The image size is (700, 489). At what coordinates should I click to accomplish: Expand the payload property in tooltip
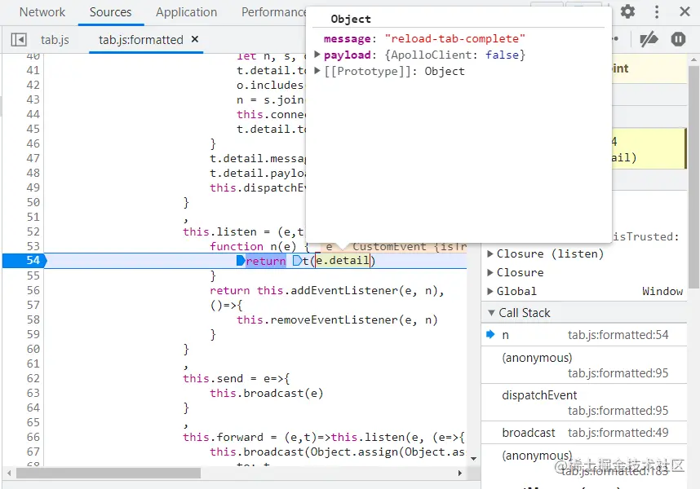point(317,55)
